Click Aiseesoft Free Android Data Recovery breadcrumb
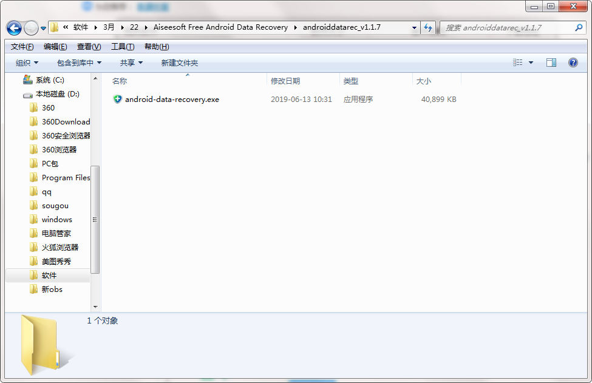Viewport: 592px width, 383px height. (x=220, y=27)
